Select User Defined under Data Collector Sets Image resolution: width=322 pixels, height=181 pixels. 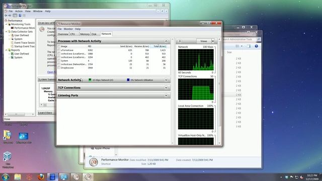coord(22,35)
